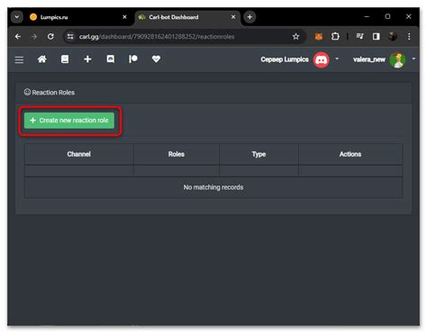
Task: Click the valera_new user avatar
Action: pos(397,59)
